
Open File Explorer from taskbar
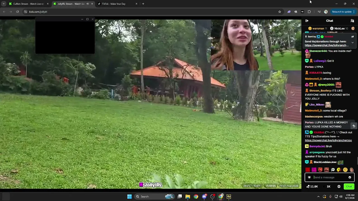[x=188, y=197]
